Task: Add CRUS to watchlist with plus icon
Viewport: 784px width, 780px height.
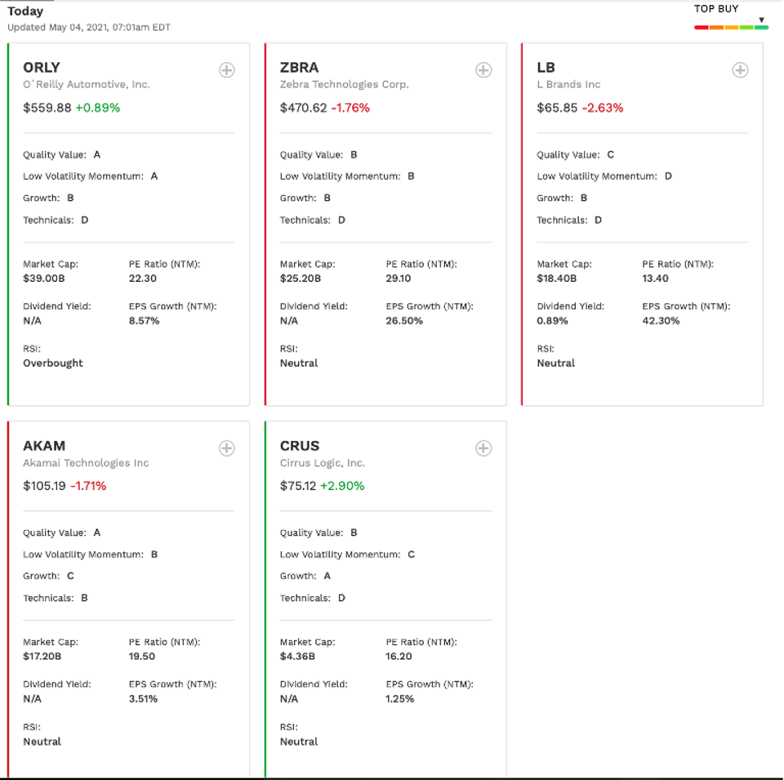Action: pos(483,448)
